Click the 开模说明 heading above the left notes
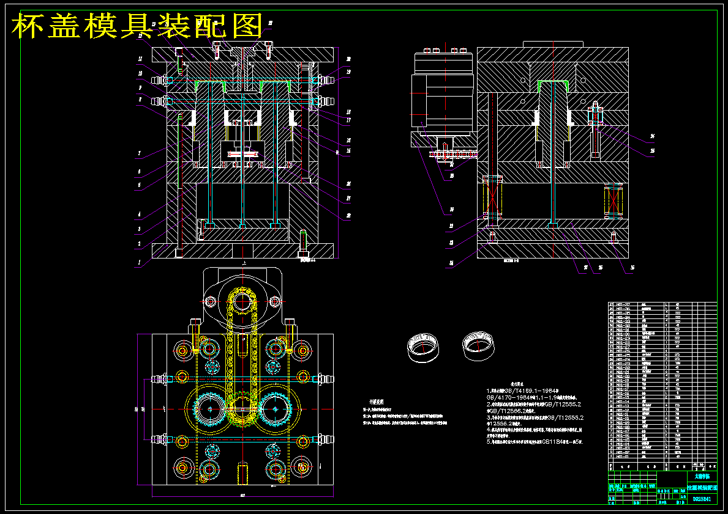The width and height of the screenshot is (728, 514). pyautogui.click(x=377, y=402)
